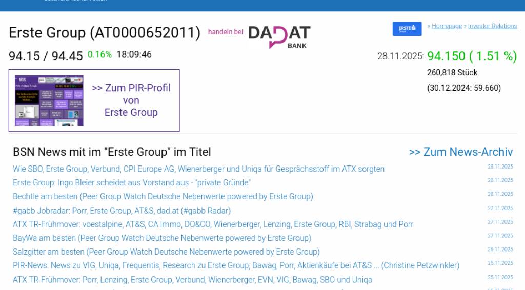525x290 pixels.
Task: Open article on Ingo Bleier leaving Vorstand
Action: (x=132, y=183)
